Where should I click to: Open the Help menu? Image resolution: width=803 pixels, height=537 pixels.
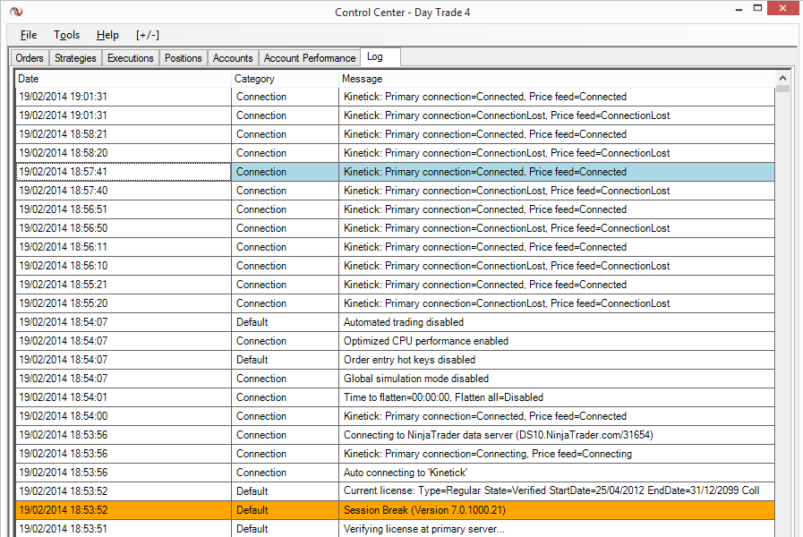click(x=107, y=35)
